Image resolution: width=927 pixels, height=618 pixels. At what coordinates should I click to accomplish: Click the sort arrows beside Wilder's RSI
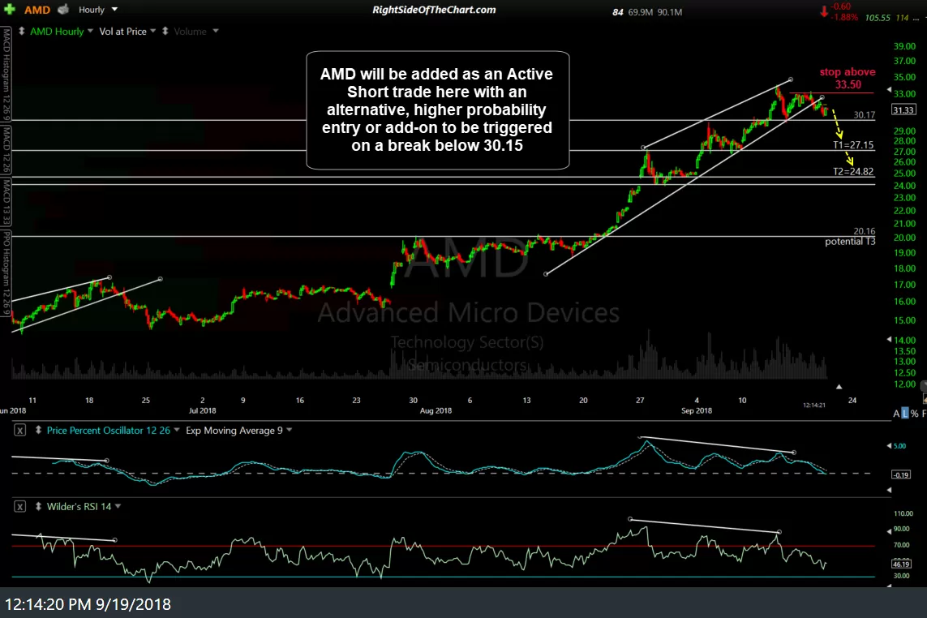tap(38, 507)
